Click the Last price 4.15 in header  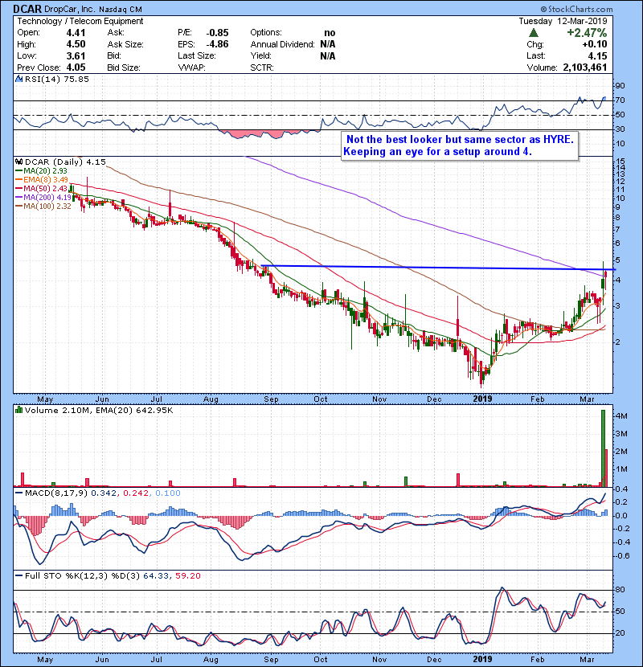click(x=597, y=55)
